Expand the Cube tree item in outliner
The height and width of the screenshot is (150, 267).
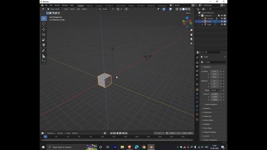tap(202, 21)
